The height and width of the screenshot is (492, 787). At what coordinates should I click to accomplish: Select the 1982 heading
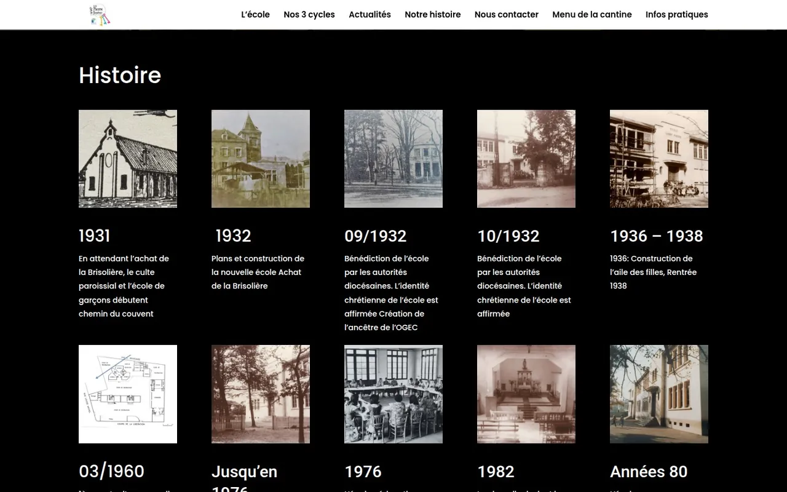496,472
